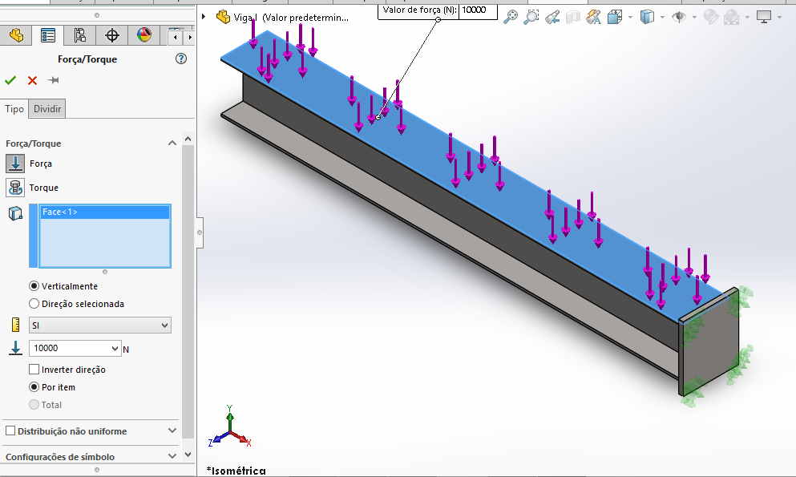Viewport: 796px width, 477px height.
Task: Switch to the Dividir tab
Action: pyautogui.click(x=47, y=109)
